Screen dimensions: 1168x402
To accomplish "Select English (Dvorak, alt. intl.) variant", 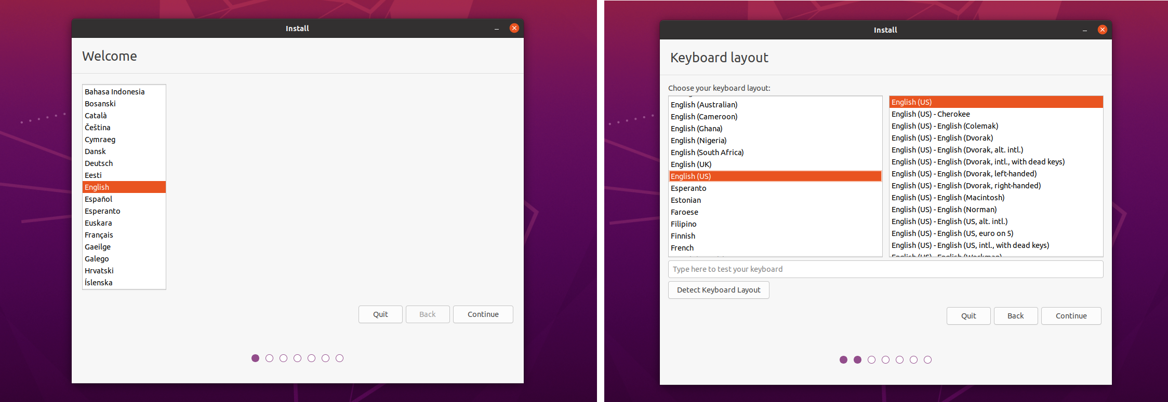I will click(x=996, y=150).
